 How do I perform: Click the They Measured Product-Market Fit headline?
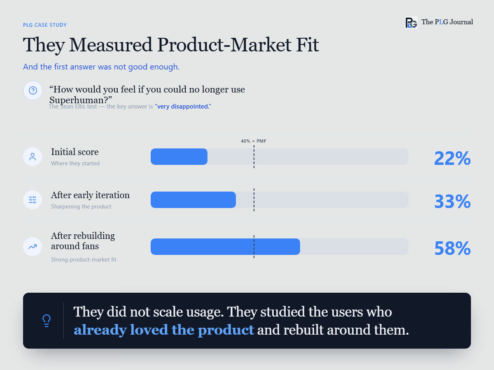click(x=171, y=45)
